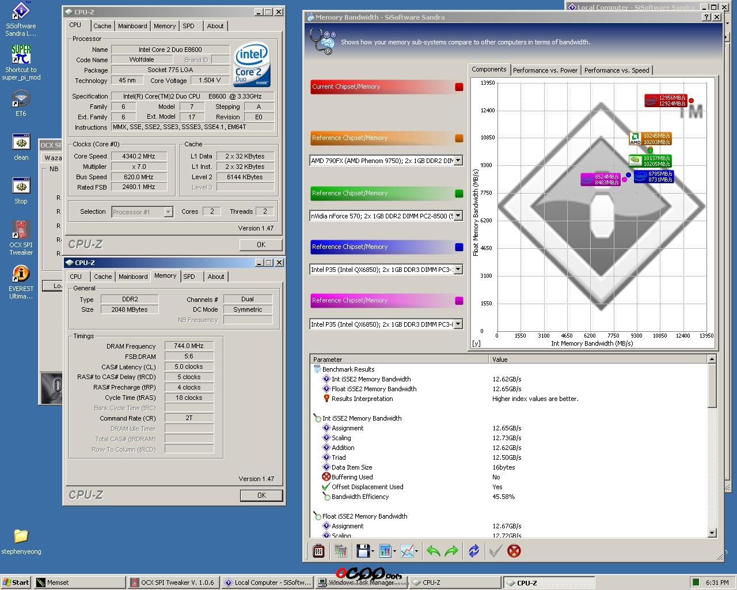
Task: Open nVidia nForce 570 reference dropdown
Action: pyautogui.click(x=458, y=216)
